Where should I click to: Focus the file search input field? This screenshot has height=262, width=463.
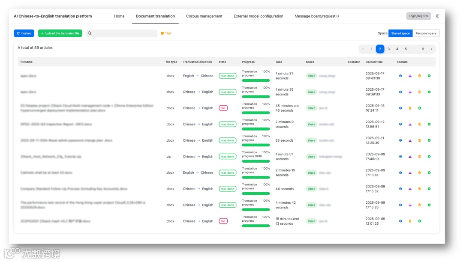point(122,33)
